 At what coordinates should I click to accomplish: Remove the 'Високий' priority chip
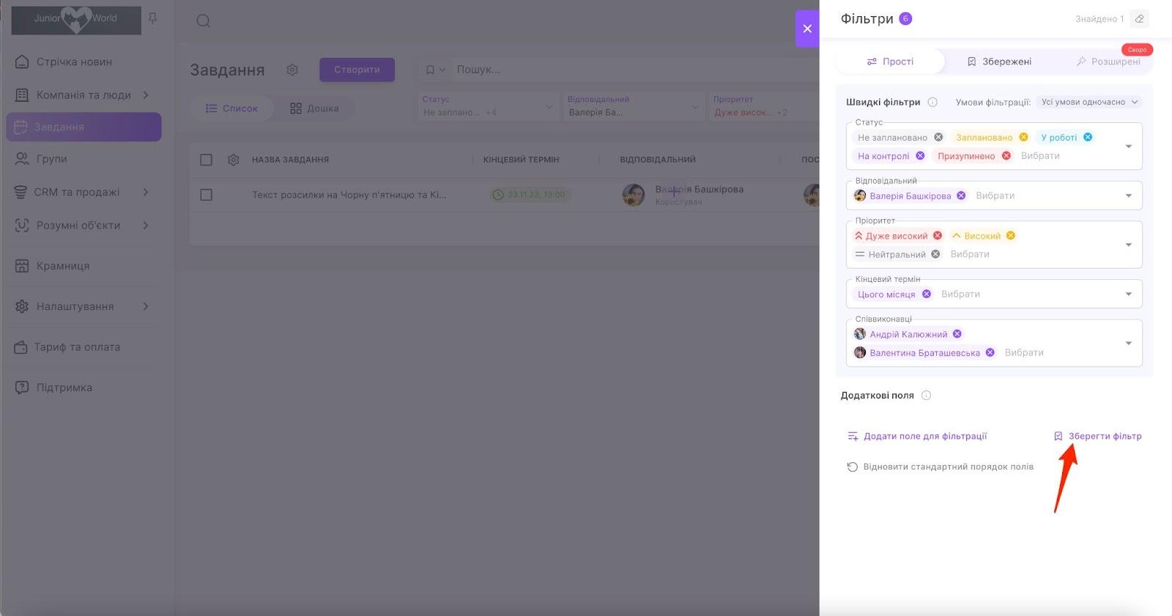(x=1011, y=235)
